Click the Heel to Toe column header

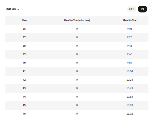tap(130, 20)
